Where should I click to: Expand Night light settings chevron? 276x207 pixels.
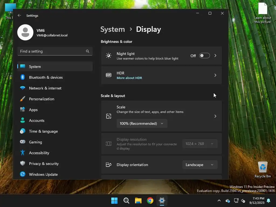pyautogui.click(x=215, y=56)
